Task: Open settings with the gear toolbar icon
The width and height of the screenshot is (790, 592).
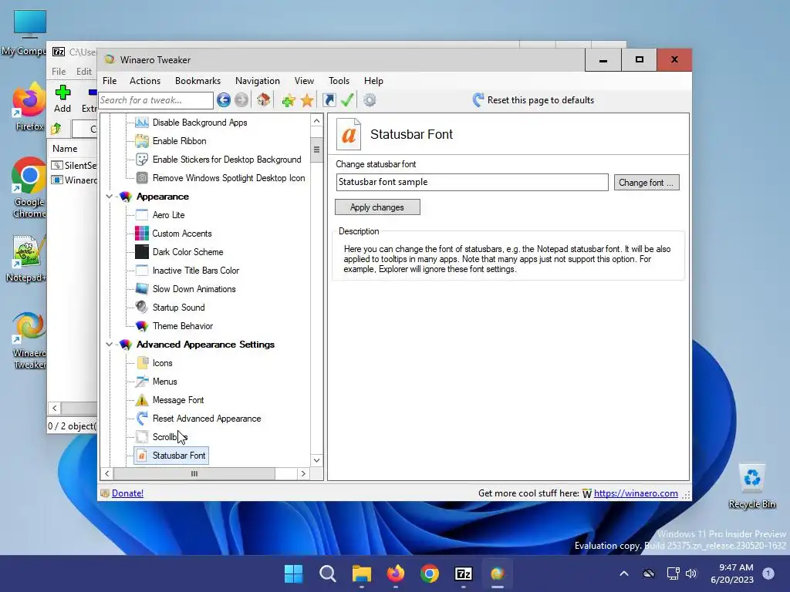Action: pos(370,100)
